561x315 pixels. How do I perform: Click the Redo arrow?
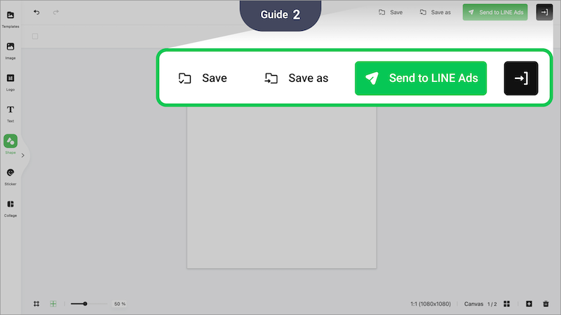point(56,12)
